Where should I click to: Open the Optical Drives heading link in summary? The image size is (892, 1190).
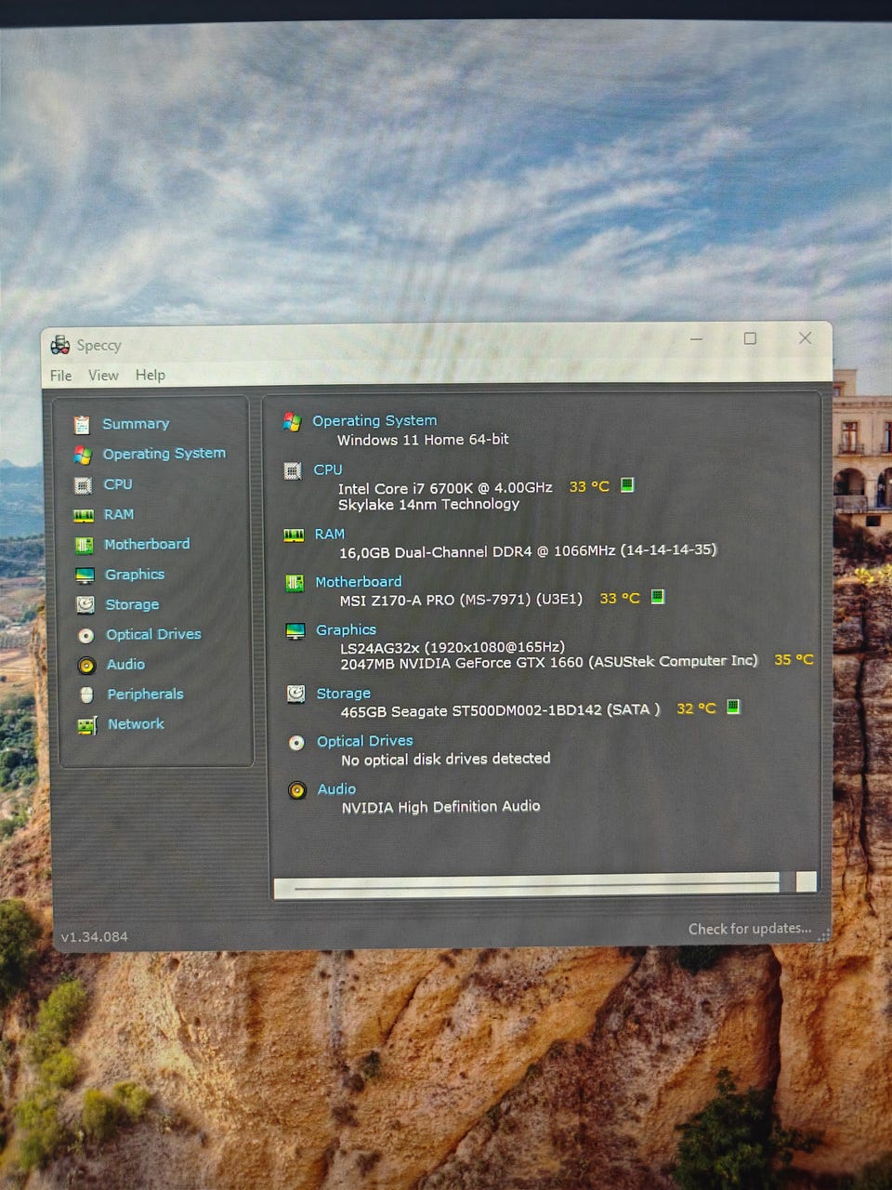coord(365,741)
